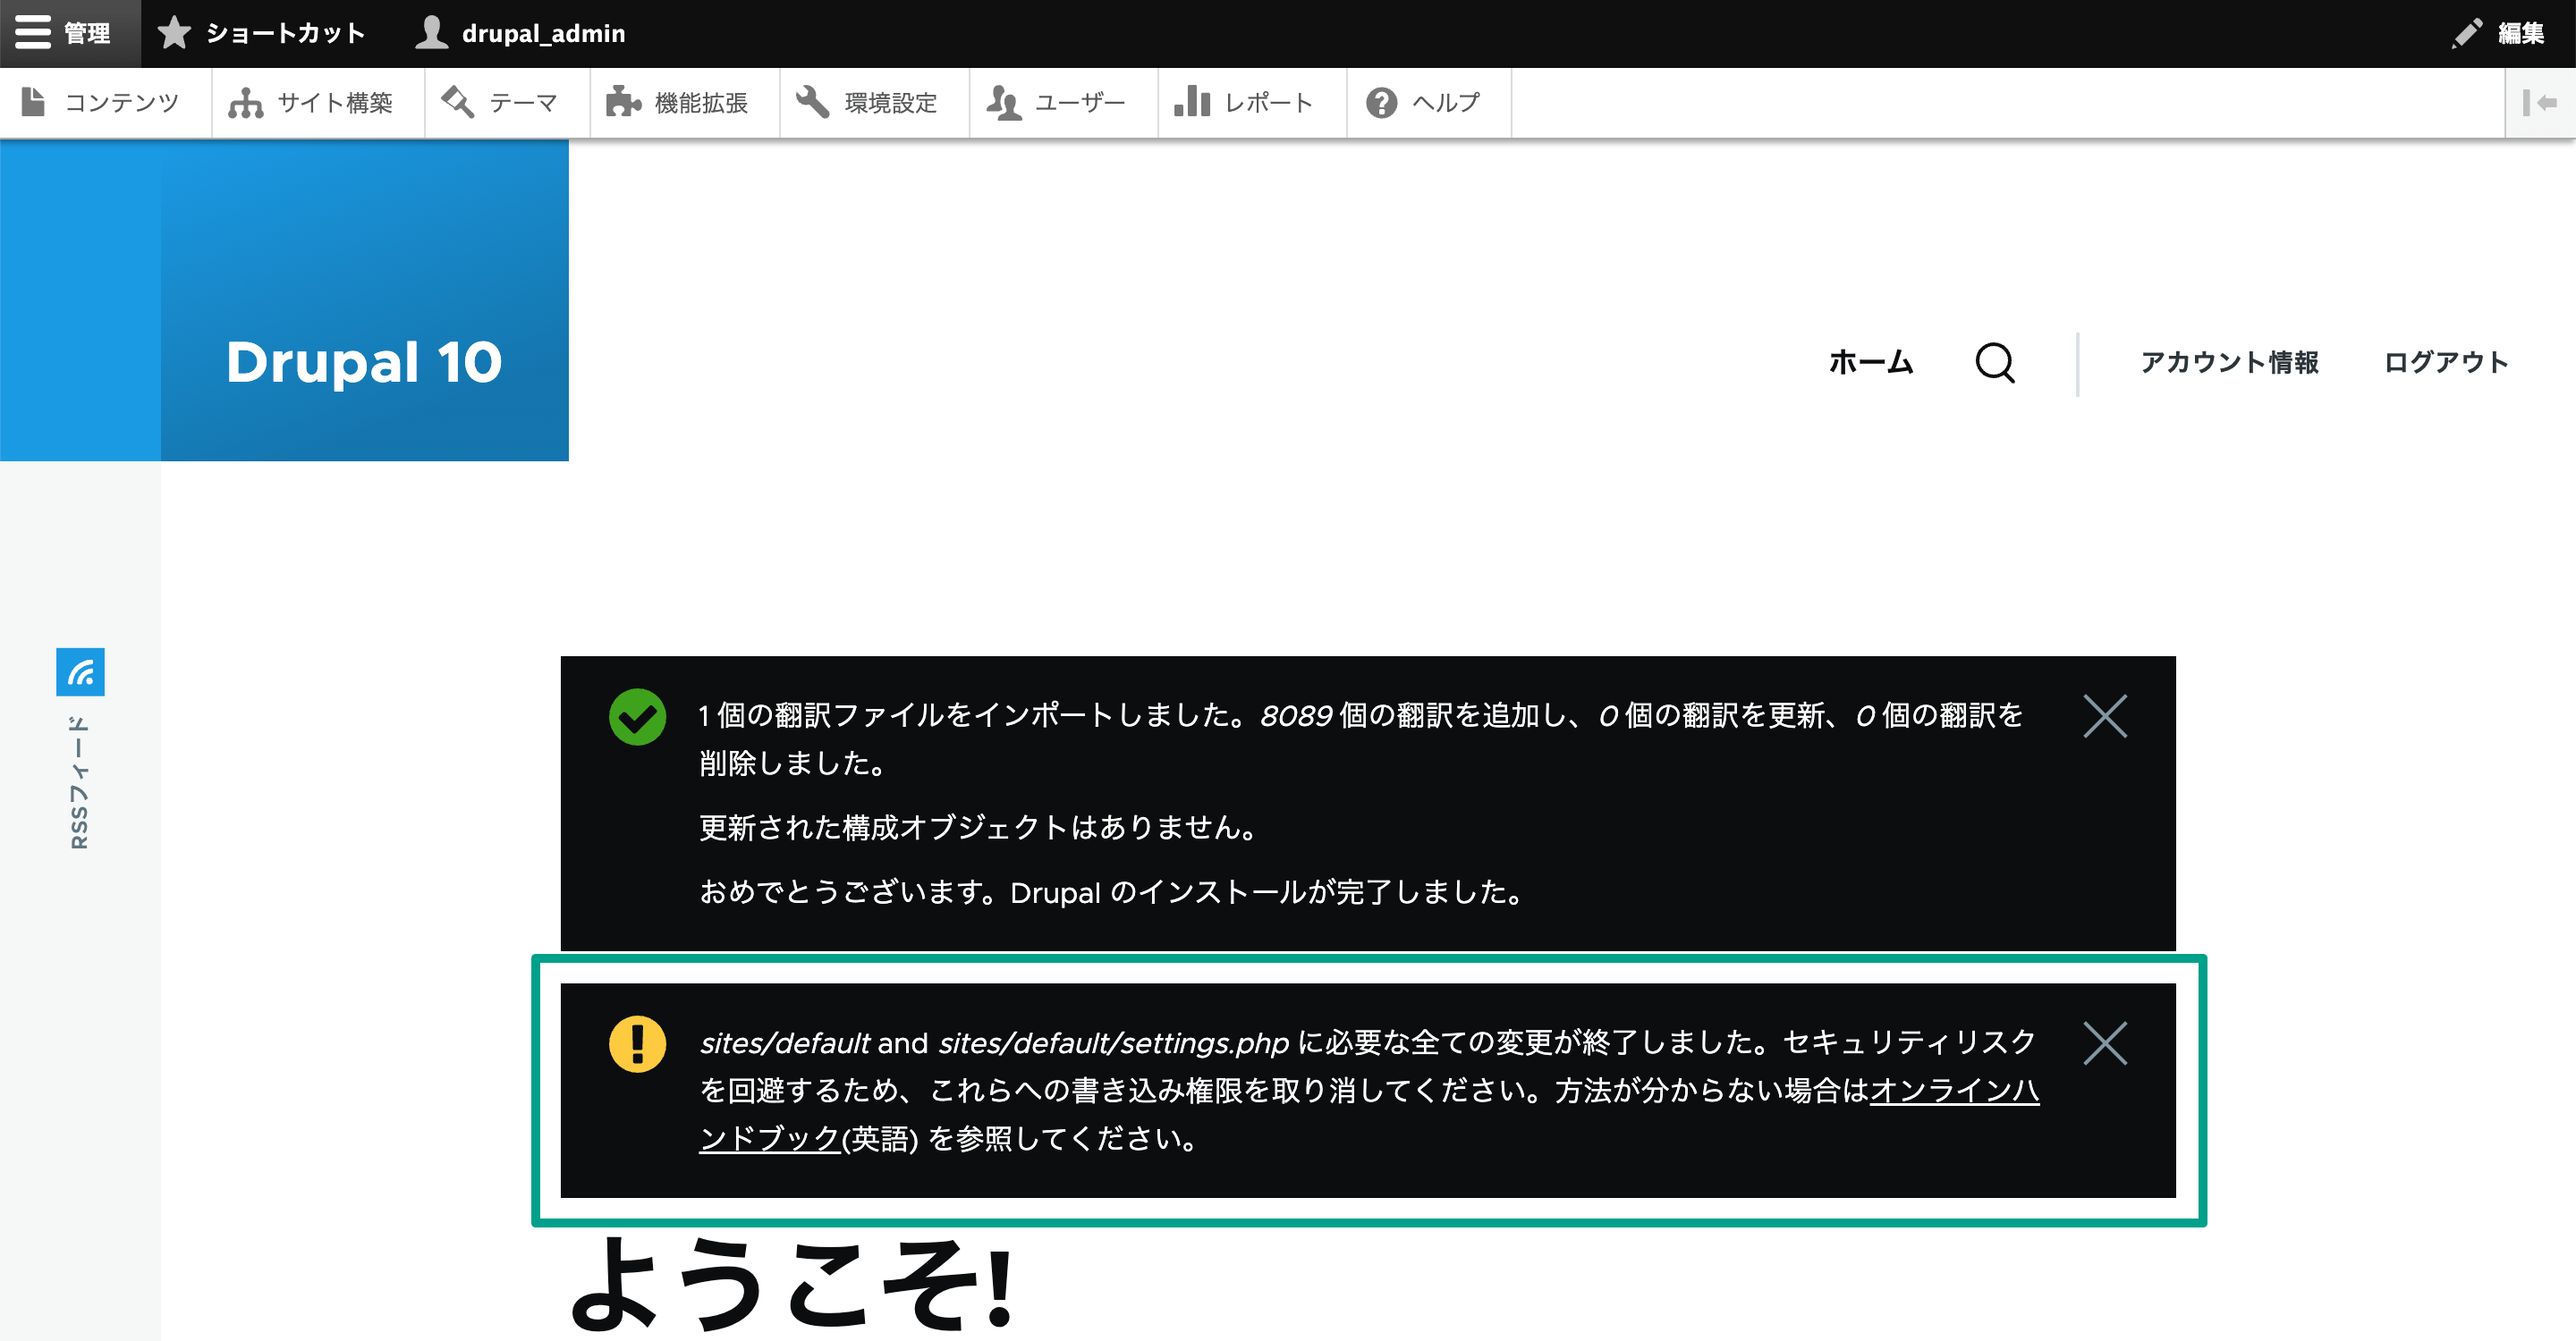The image size is (2576, 1341).
Task: Click the 編集 pencil button
Action: point(2496,33)
